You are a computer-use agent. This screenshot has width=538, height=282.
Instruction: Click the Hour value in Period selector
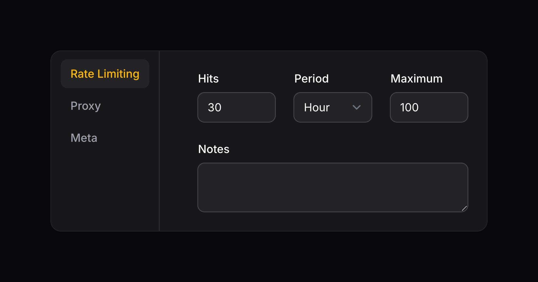point(316,107)
